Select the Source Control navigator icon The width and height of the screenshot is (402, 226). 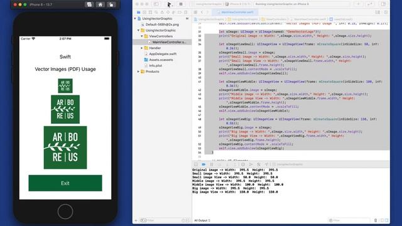tap(144, 13)
